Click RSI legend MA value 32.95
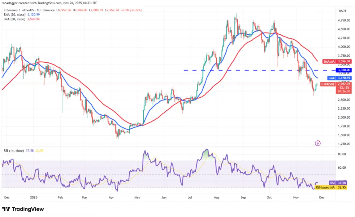The width and height of the screenshot is (355, 217). tap(39, 151)
